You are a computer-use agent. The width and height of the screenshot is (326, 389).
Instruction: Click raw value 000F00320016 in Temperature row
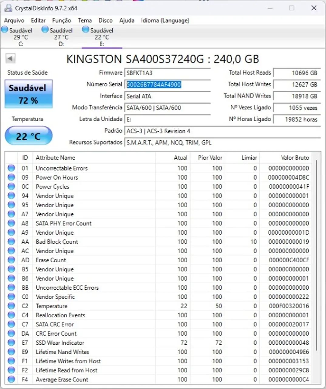pos(289,306)
